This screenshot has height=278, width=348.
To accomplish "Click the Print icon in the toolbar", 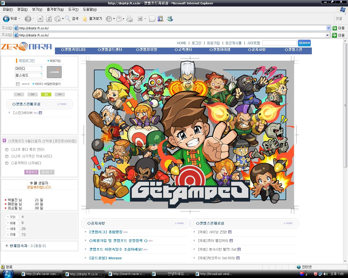I will coord(130,19).
